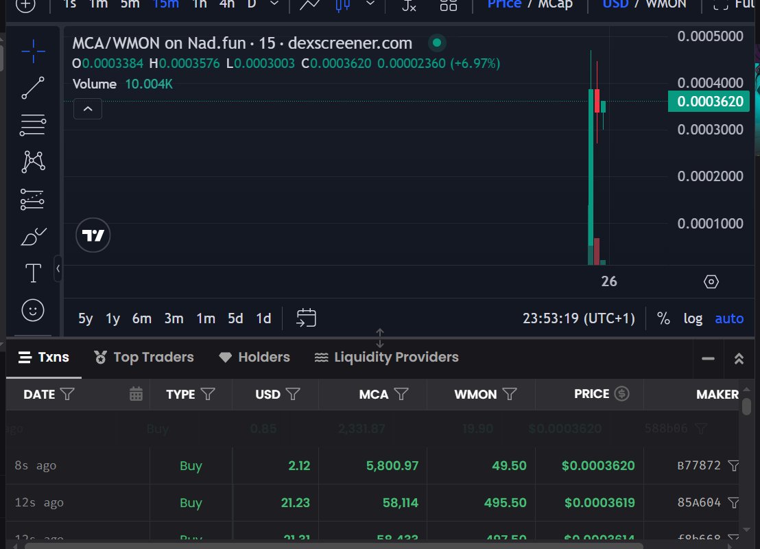The height and width of the screenshot is (549, 760).
Task: Select the brush drawing tool
Action: pyautogui.click(x=33, y=237)
